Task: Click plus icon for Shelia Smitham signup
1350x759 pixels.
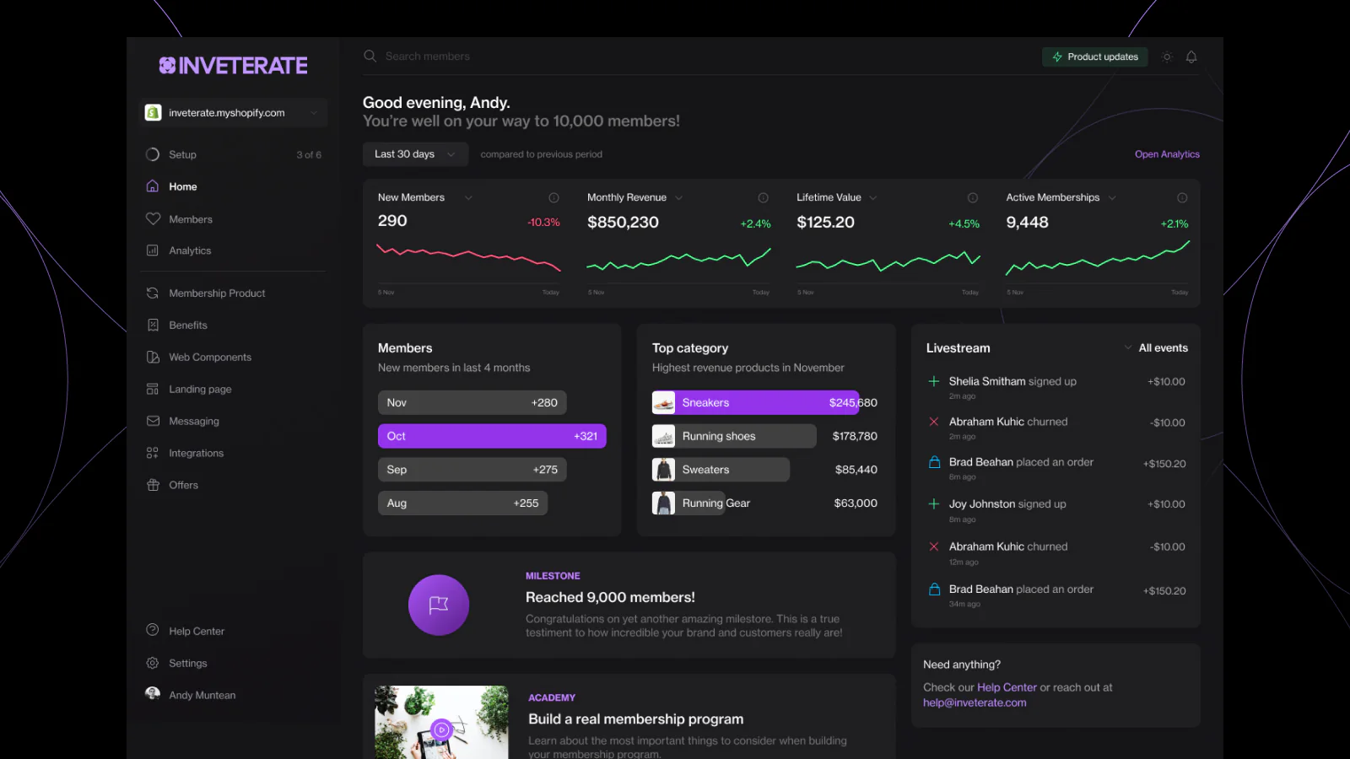Action: coord(934,381)
